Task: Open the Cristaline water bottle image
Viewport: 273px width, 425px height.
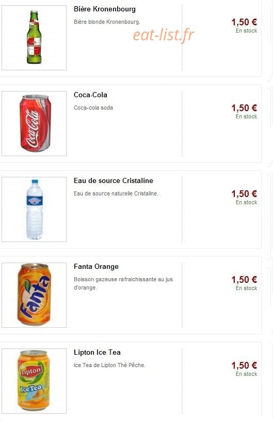Action: [x=34, y=209]
